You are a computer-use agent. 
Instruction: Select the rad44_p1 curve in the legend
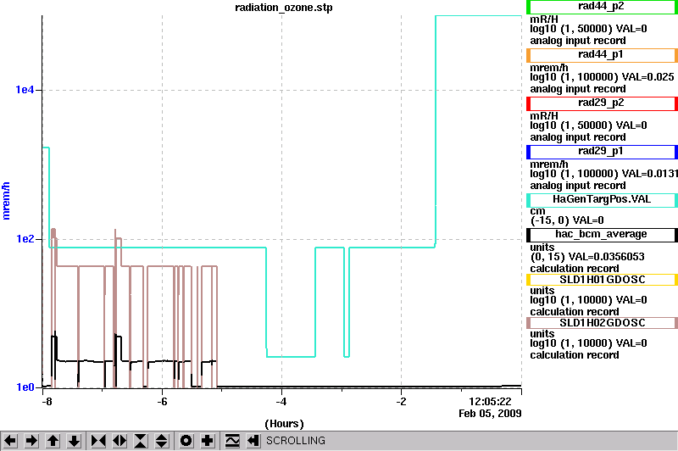point(602,55)
